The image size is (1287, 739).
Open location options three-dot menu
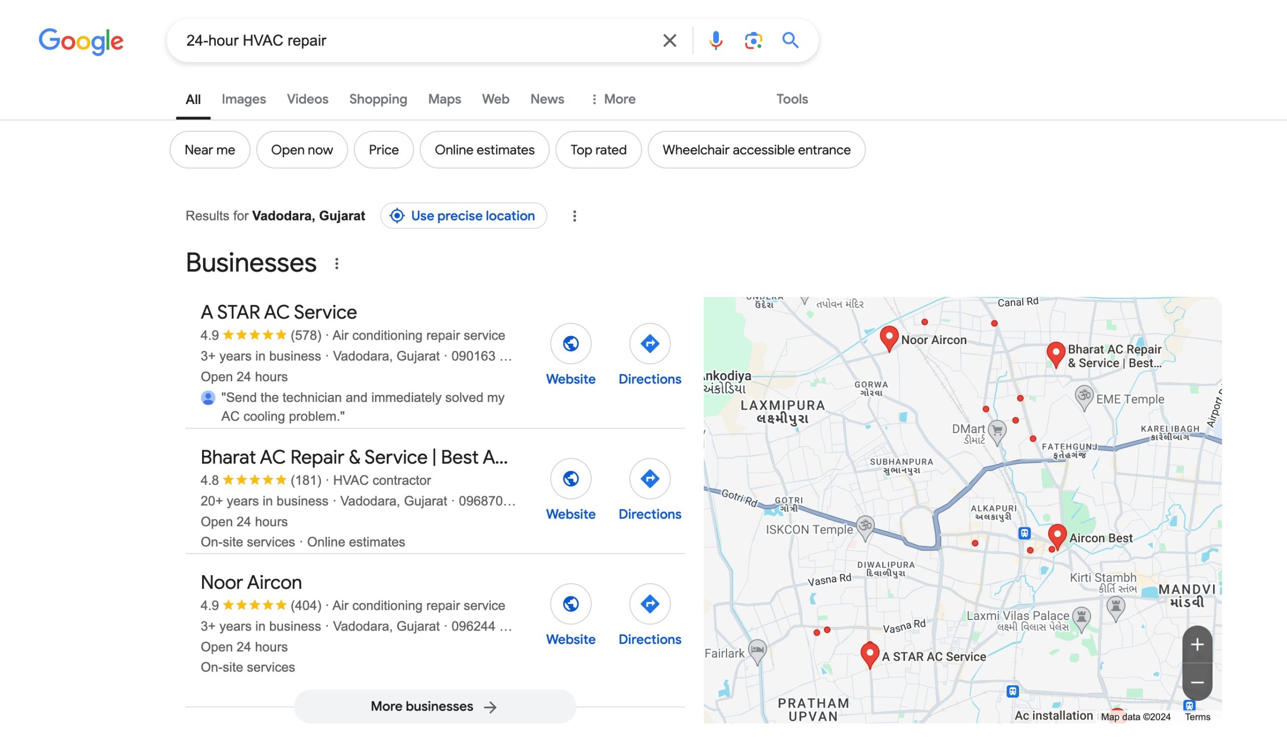575,216
